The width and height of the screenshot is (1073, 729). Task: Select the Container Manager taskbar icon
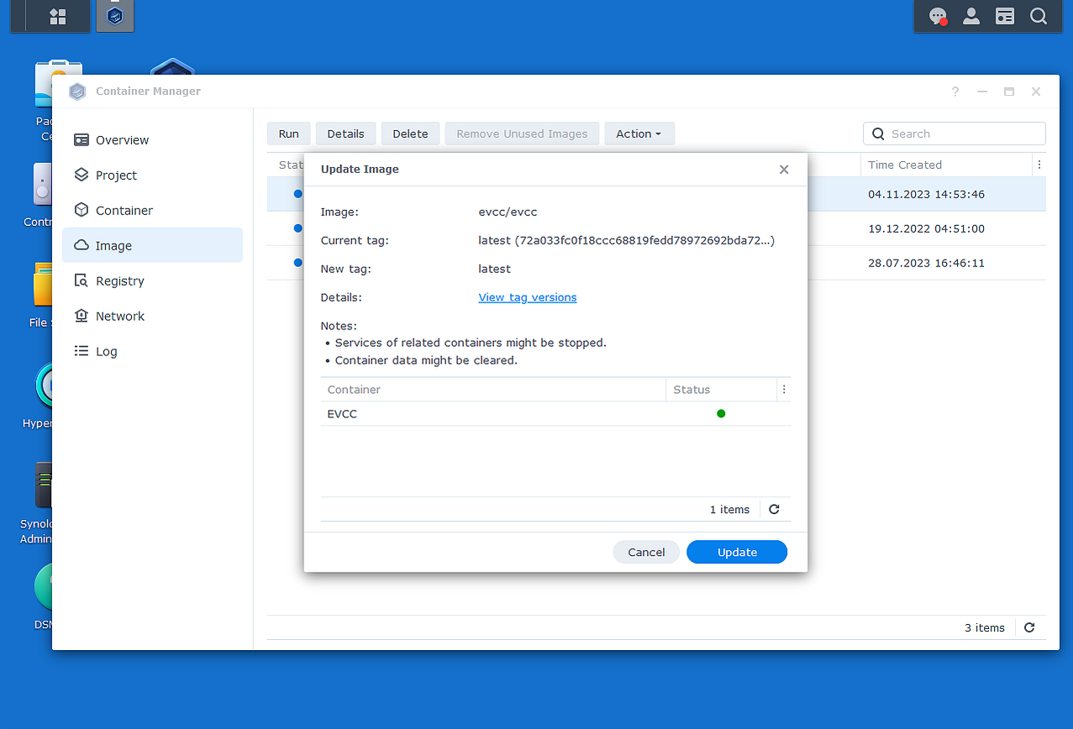(x=115, y=16)
